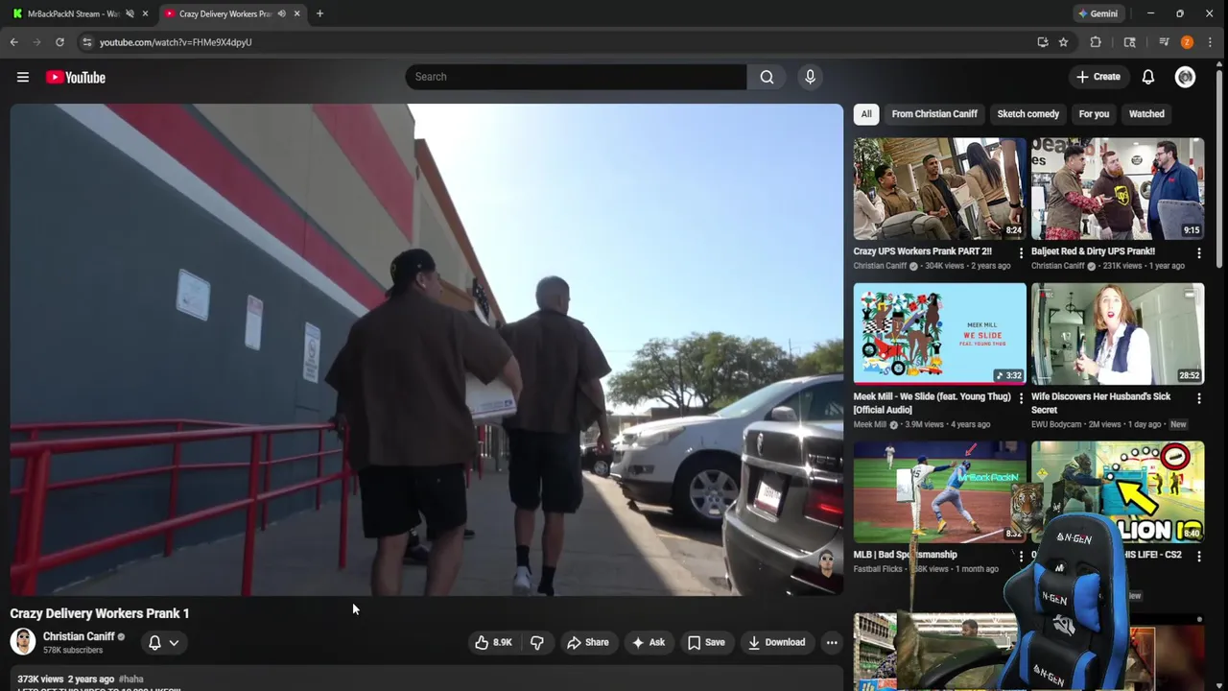
Task: Open YouTube notifications bell
Action: [1148, 77]
